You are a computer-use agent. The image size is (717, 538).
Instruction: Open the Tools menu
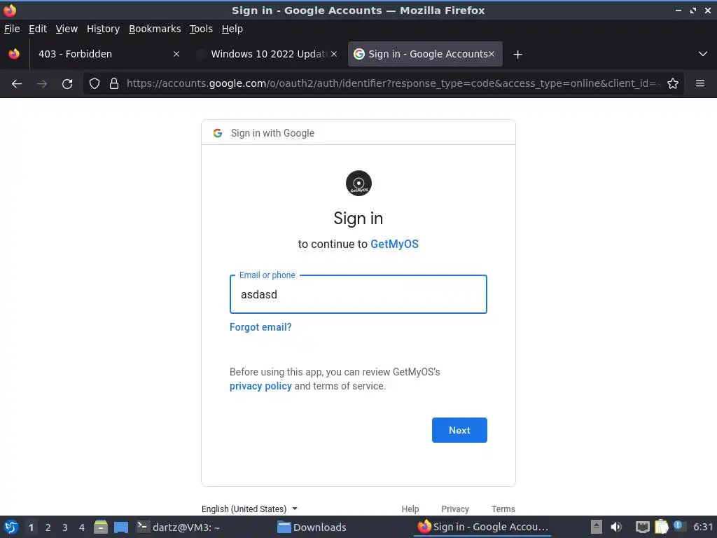pyautogui.click(x=201, y=29)
